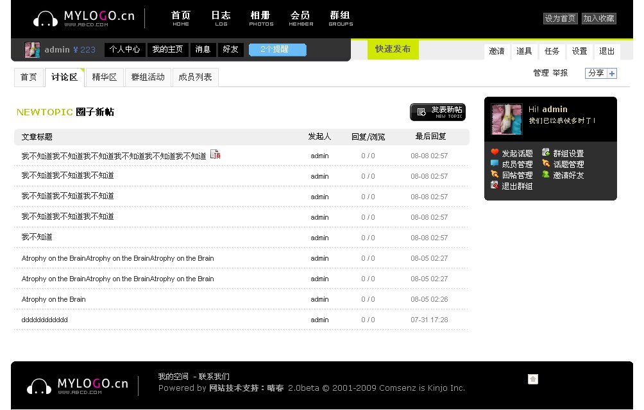Switch to the group 首页 tab

28,77
